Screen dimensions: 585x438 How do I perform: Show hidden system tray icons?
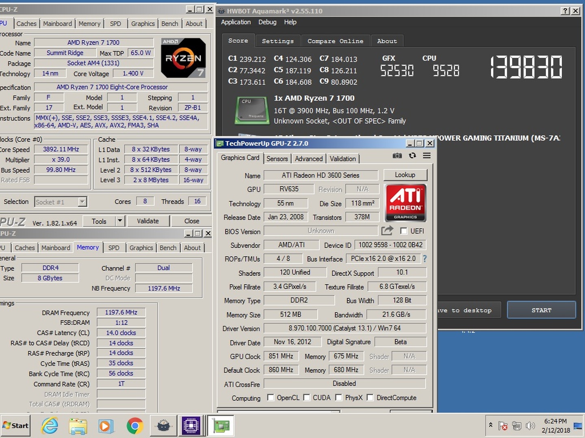(x=490, y=425)
